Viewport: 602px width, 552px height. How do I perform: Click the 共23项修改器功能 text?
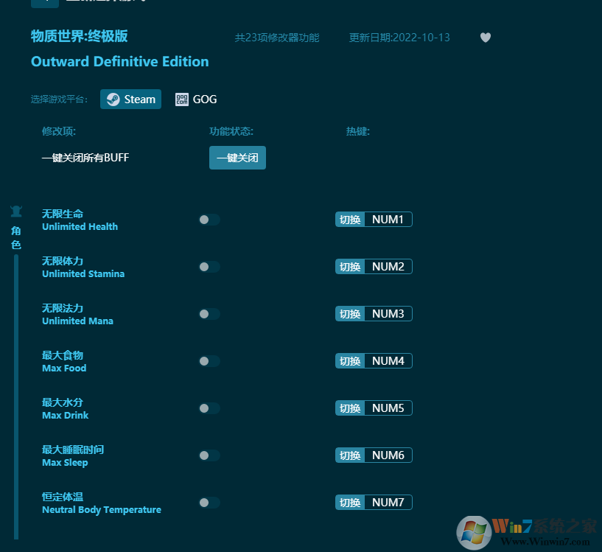277,38
